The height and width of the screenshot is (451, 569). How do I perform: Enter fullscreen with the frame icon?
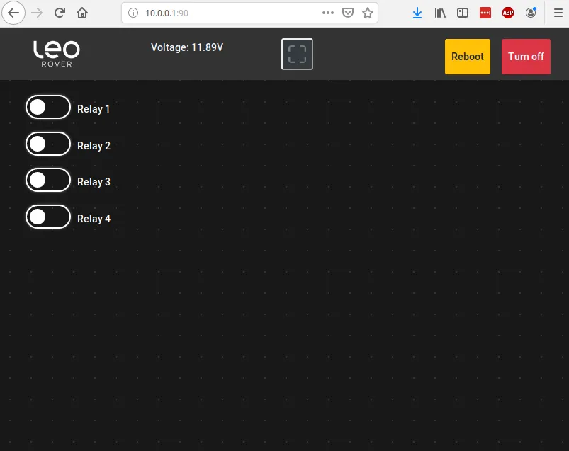point(297,55)
